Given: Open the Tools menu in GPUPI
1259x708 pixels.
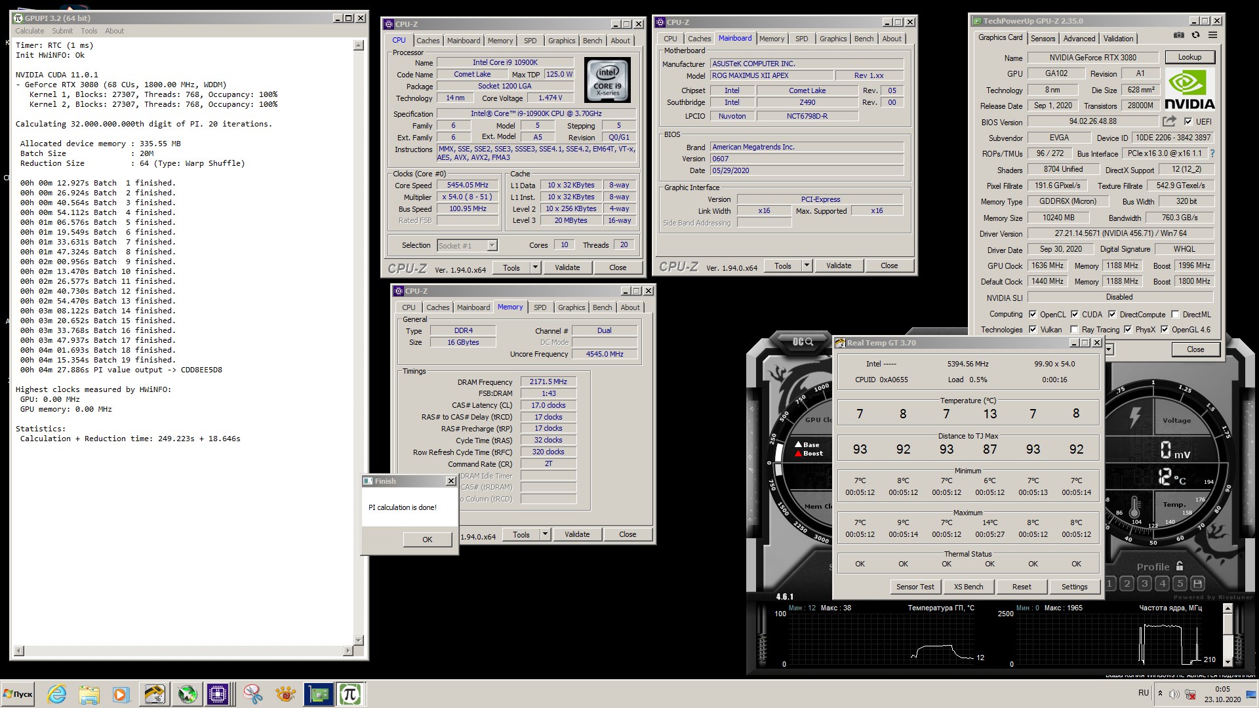Looking at the screenshot, I should pyautogui.click(x=89, y=31).
